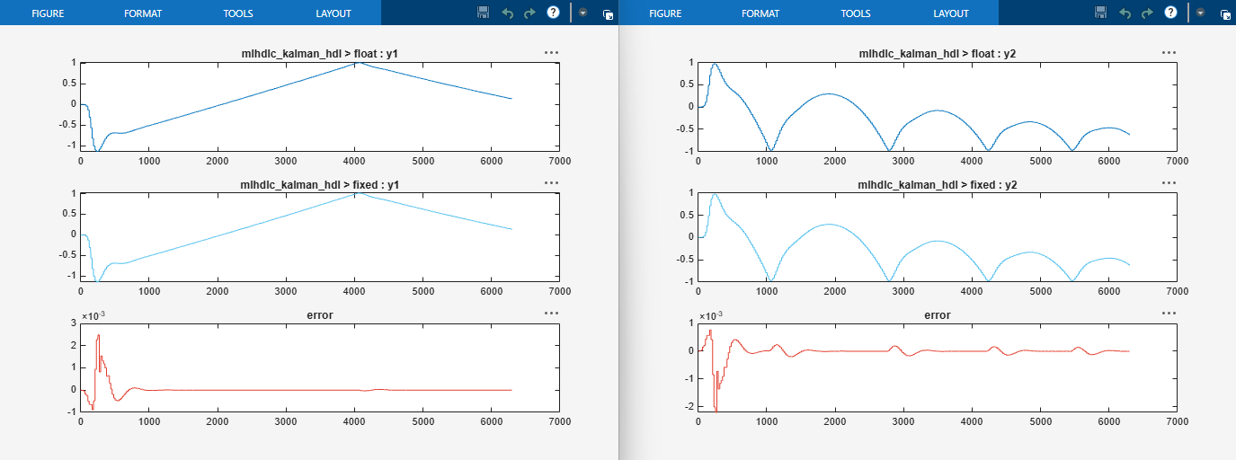Open the ellipsis menu of the fixed : y1 plot
This screenshot has width=1236, height=460.
[551, 183]
